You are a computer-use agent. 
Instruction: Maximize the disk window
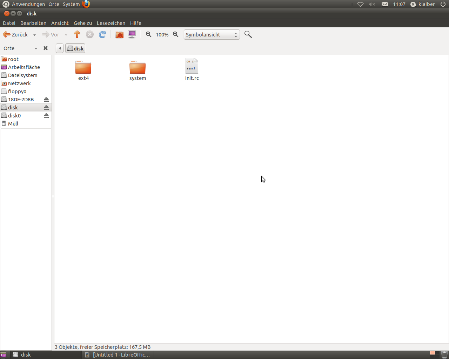pyautogui.click(x=19, y=13)
